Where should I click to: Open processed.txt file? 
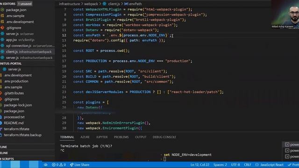coord(14,117)
